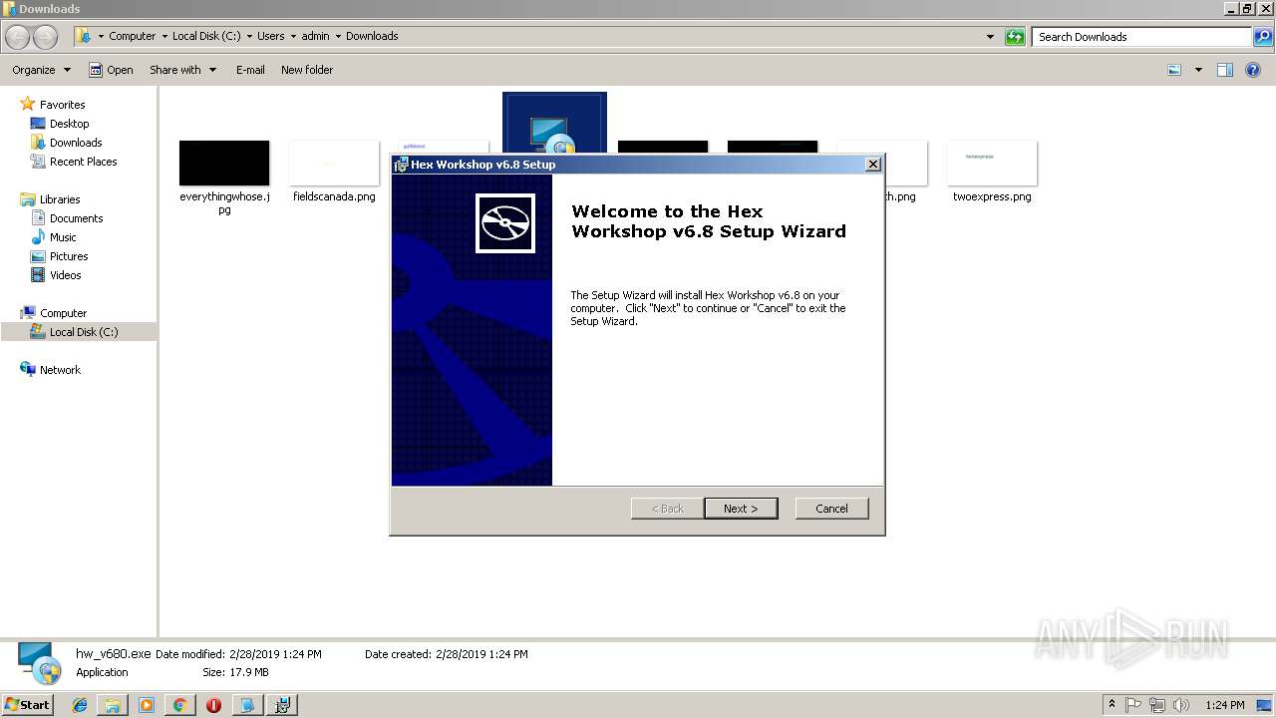Expand dropdown arrow after Computer breadcrumb

point(164,36)
